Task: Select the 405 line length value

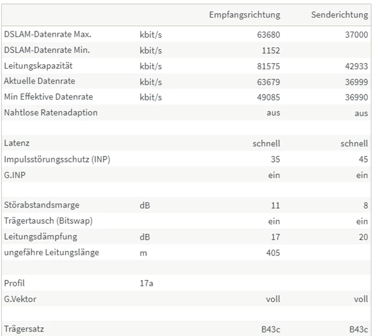Action: (272, 252)
